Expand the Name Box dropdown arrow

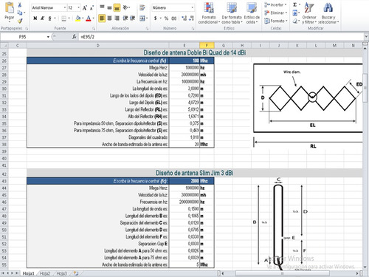click(48, 37)
